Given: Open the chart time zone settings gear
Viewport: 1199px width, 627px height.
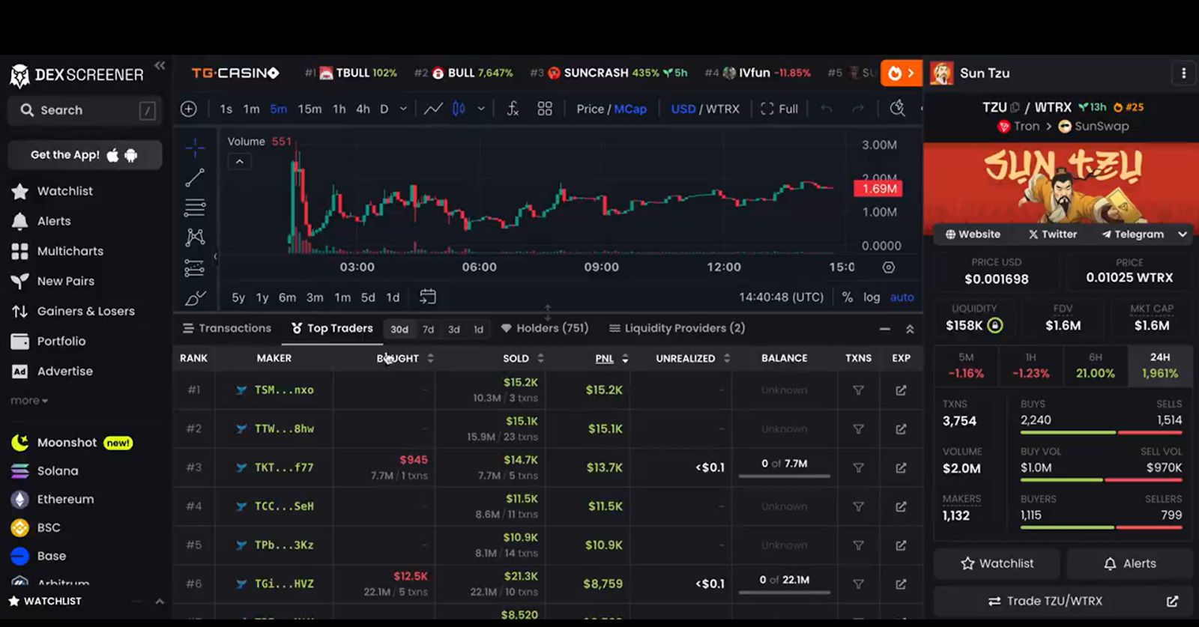Looking at the screenshot, I should click(x=889, y=267).
